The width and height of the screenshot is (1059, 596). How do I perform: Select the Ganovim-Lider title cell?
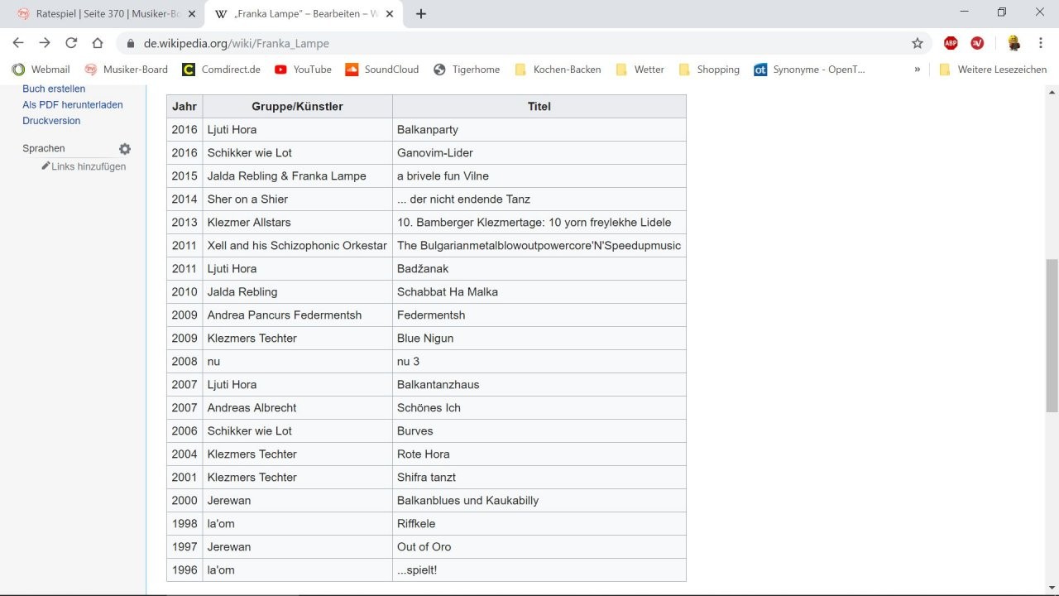539,152
